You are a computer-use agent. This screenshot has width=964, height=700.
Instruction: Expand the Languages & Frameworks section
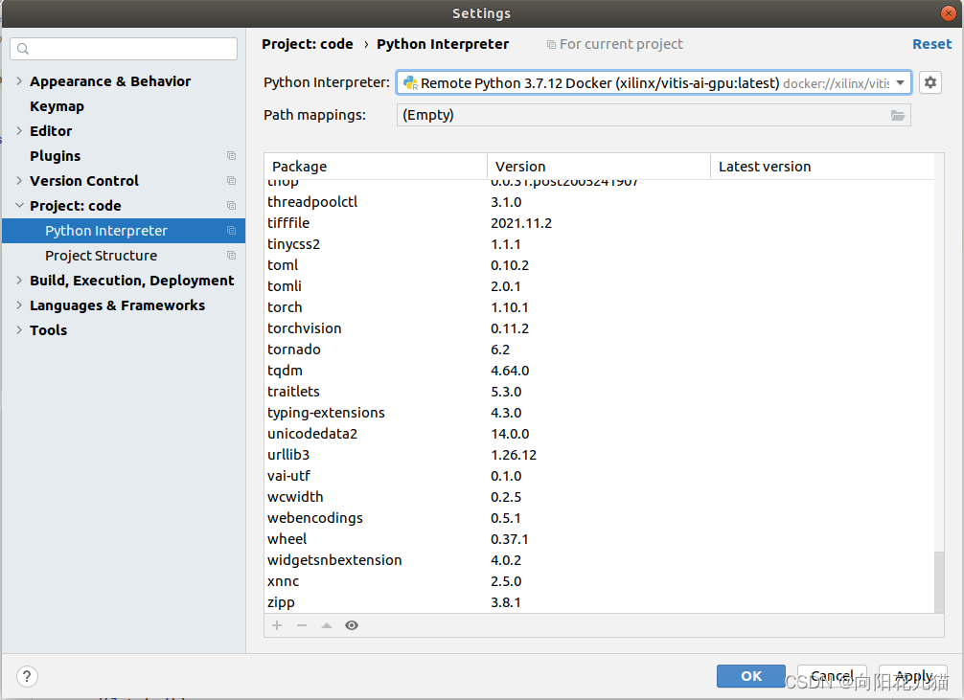coord(17,305)
